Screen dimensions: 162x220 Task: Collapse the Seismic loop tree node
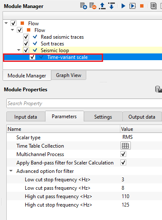coord(19,50)
